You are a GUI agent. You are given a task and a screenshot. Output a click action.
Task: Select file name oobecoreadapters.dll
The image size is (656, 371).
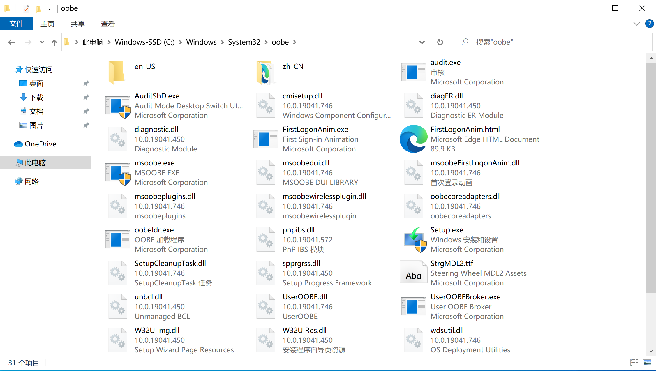[465, 196]
